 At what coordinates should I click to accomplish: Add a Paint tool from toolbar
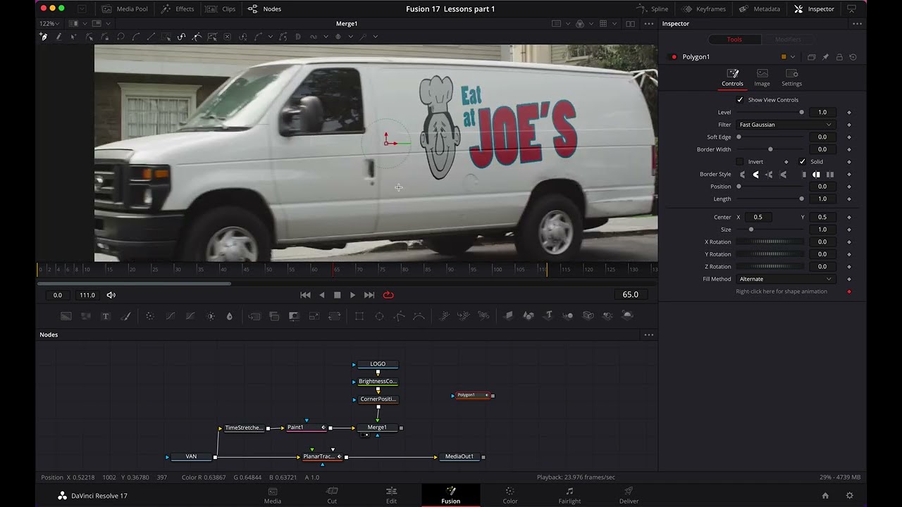[x=126, y=316]
